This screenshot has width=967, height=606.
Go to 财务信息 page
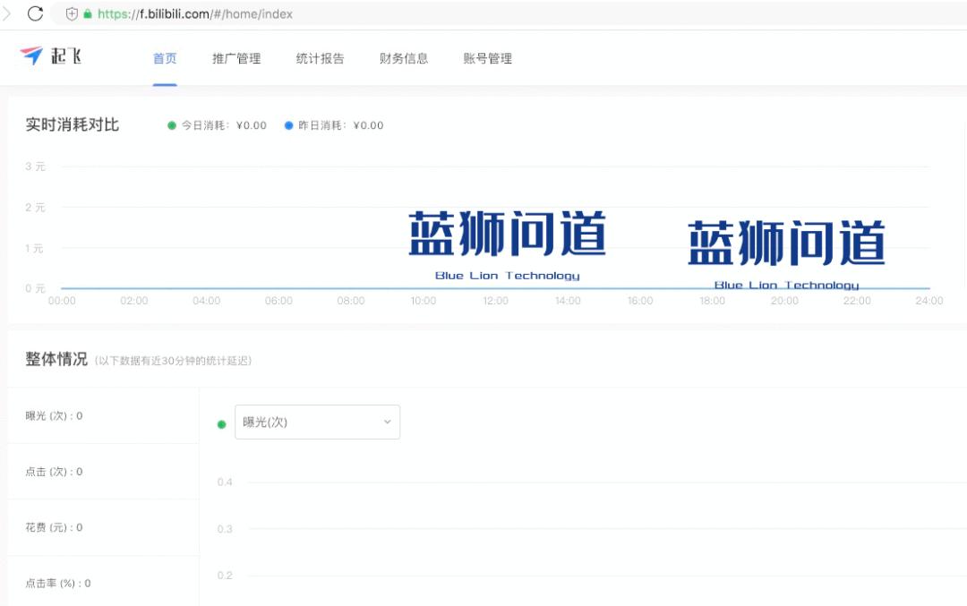click(403, 57)
